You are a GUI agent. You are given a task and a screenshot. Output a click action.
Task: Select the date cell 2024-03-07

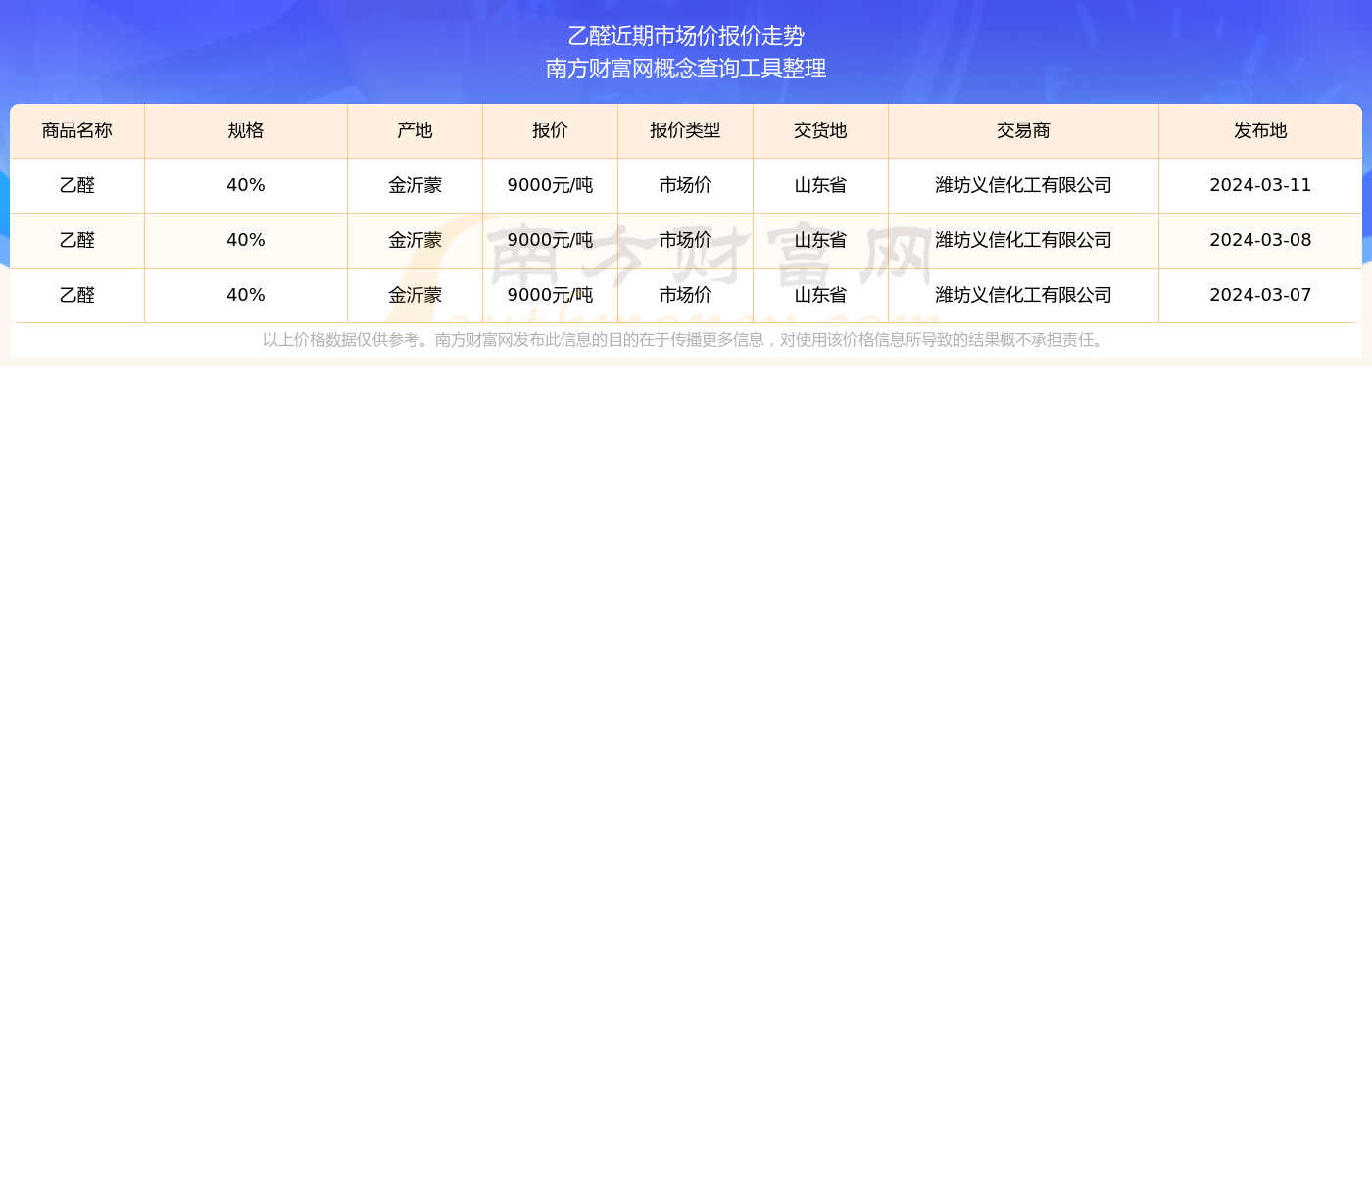1260,295
